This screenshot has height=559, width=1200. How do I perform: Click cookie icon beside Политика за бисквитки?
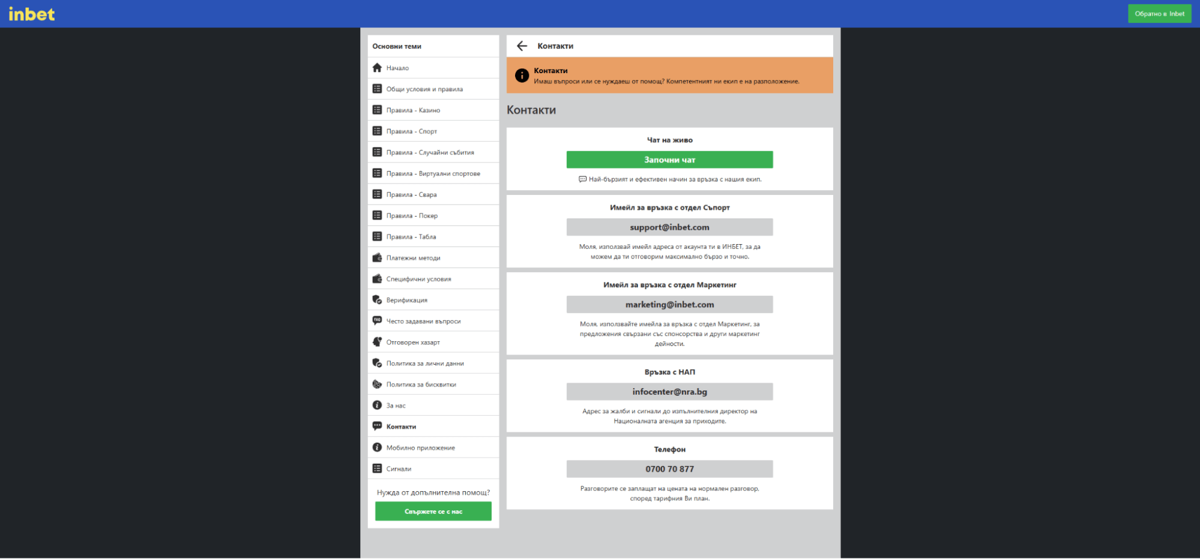(x=377, y=384)
